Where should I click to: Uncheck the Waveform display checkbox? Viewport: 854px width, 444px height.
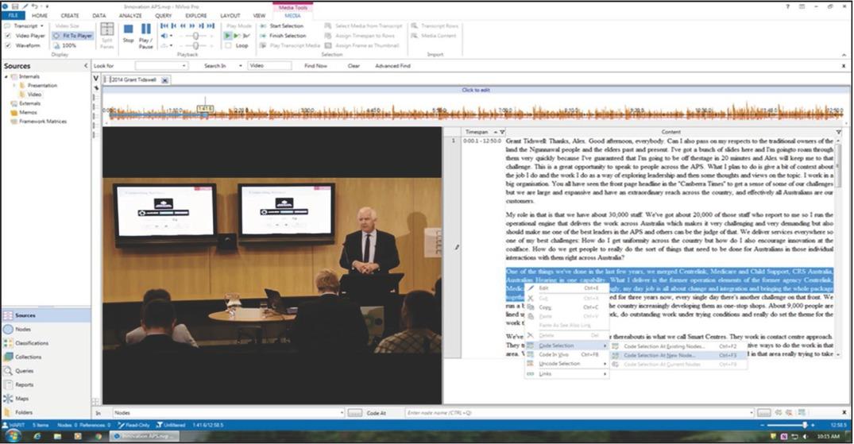(x=8, y=45)
